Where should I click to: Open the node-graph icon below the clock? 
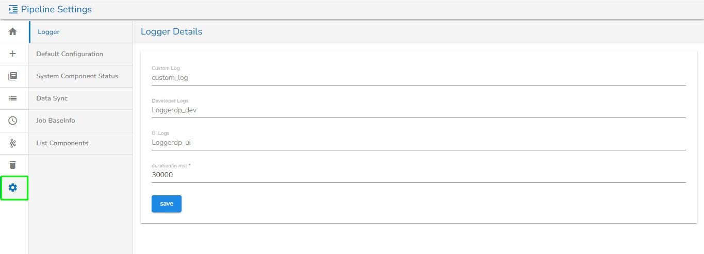click(13, 143)
